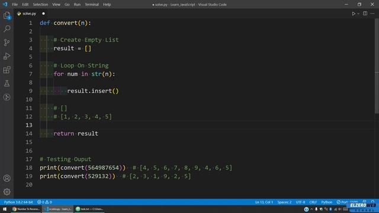Click 'result = []' on line 4
Viewport: 379px width, 213px height.
click(72, 49)
